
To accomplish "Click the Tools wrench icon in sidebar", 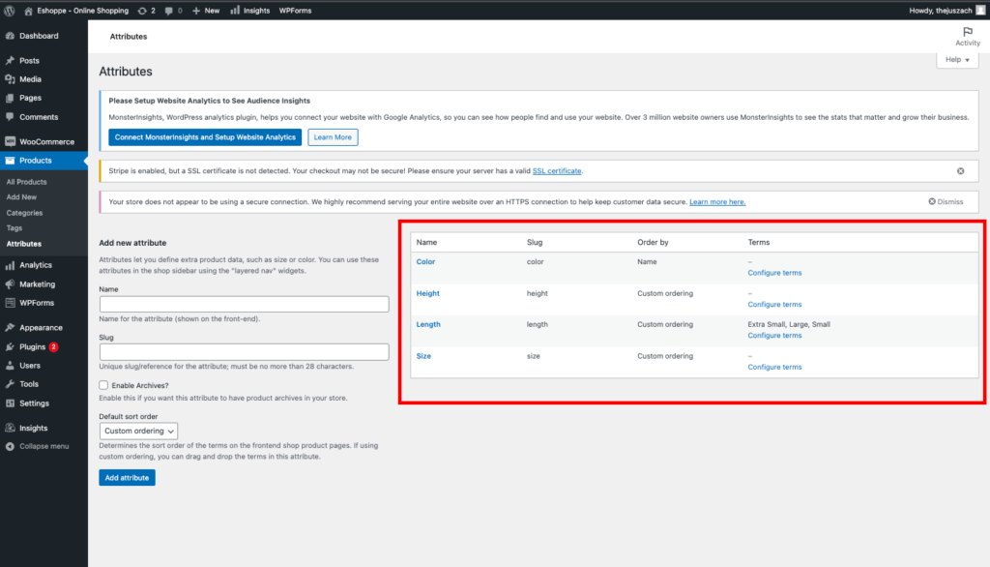I will pyautogui.click(x=10, y=384).
